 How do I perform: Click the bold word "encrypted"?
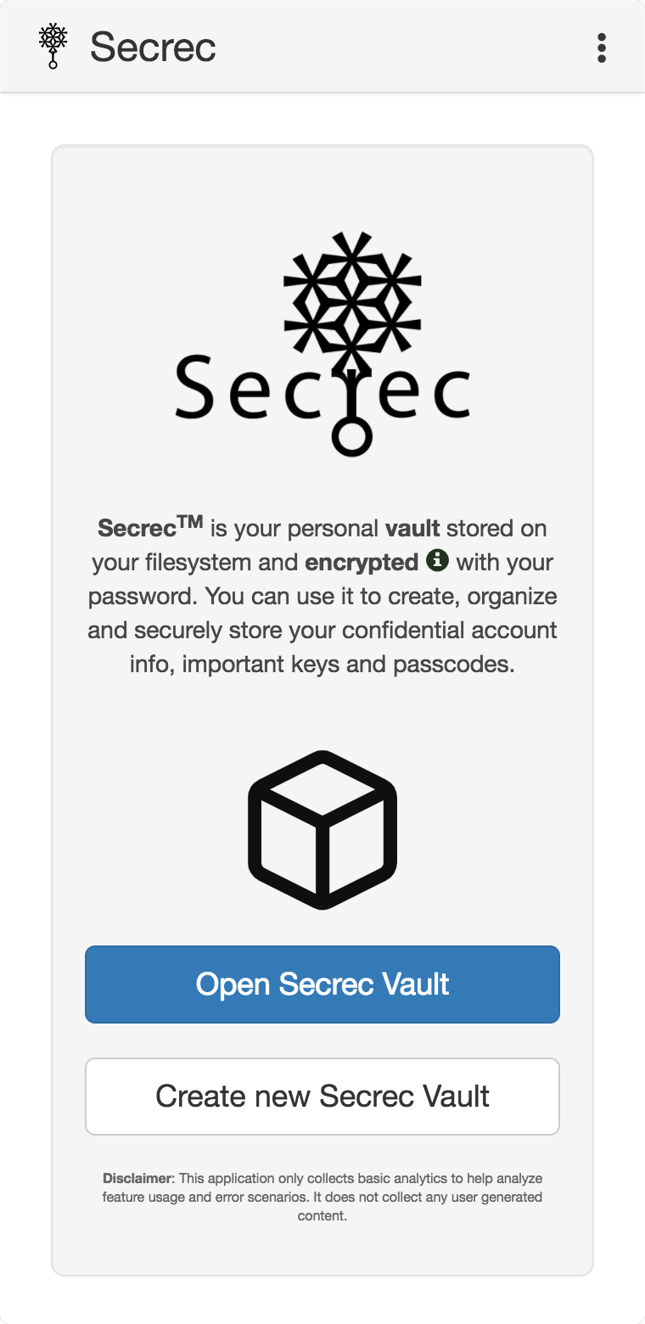(x=362, y=562)
